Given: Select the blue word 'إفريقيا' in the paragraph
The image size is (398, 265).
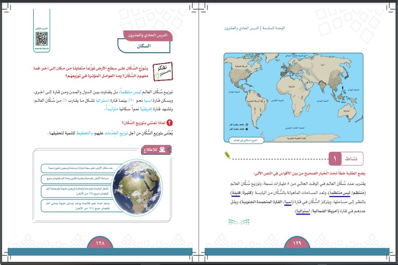Looking at the screenshot, I should pyautogui.click(x=146, y=109).
